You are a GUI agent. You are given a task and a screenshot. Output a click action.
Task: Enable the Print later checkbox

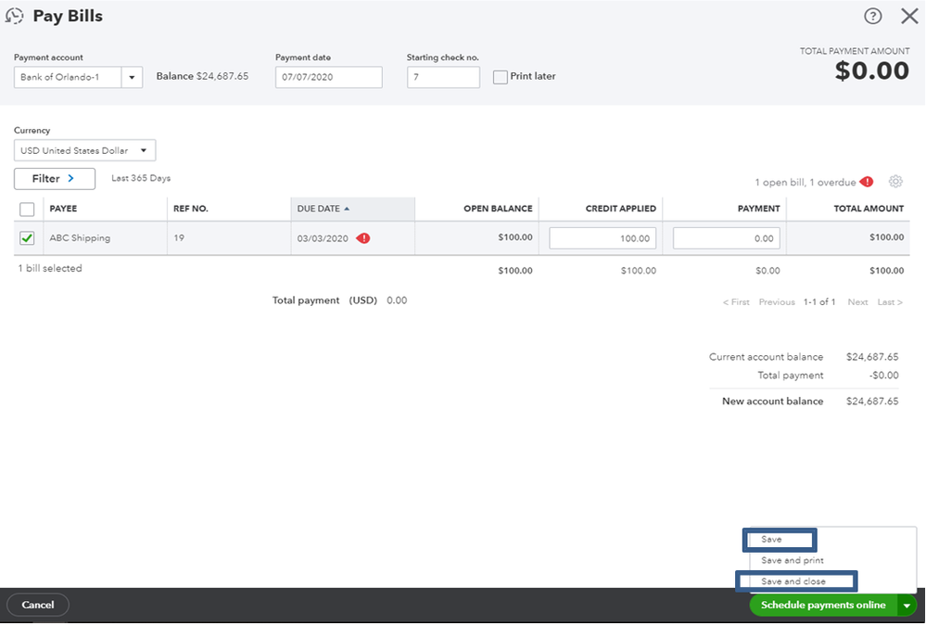[500, 77]
